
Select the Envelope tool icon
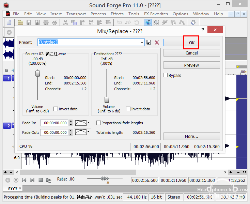[182, 22]
